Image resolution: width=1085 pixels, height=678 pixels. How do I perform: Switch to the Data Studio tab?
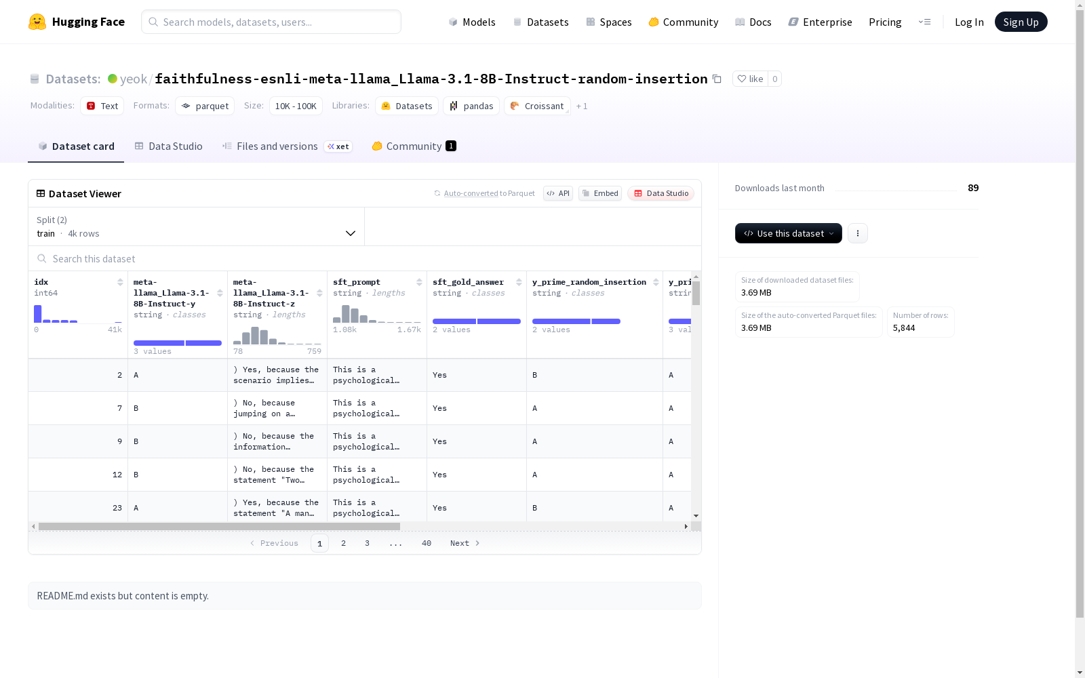[x=169, y=146]
